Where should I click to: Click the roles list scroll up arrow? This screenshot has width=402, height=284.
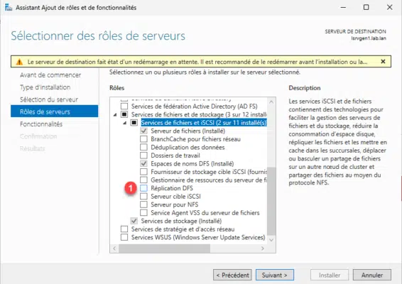coord(271,102)
